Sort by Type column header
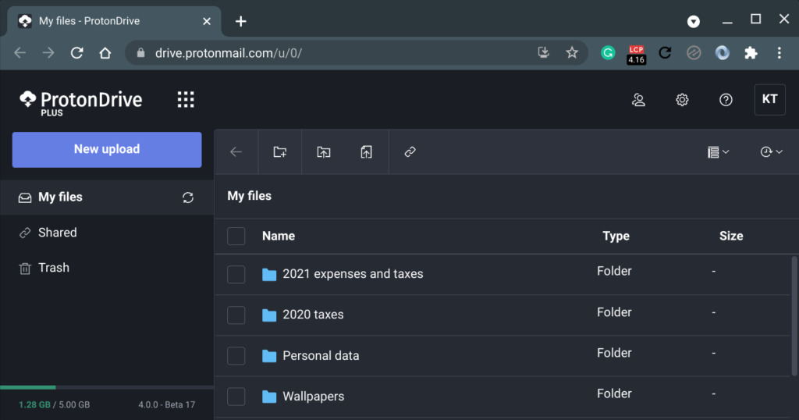The width and height of the screenshot is (799, 420). click(616, 236)
